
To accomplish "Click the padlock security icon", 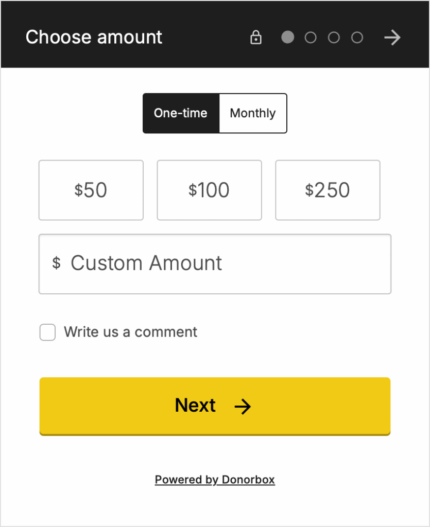I will tap(256, 37).
